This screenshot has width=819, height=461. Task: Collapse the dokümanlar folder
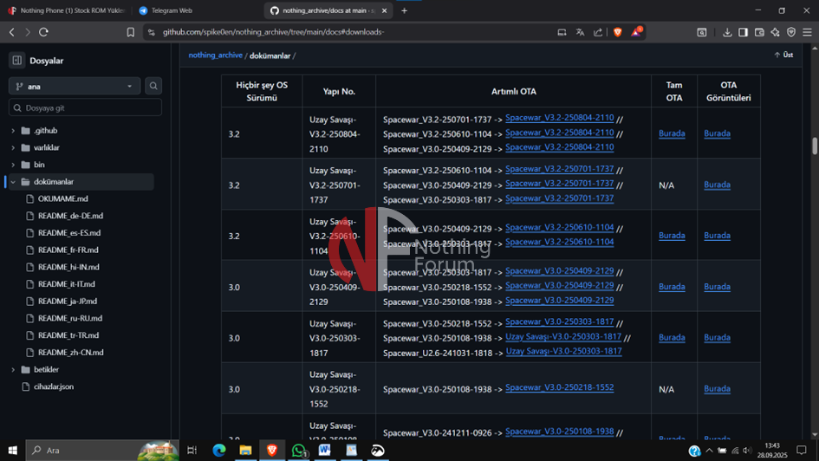[x=13, y=182]
